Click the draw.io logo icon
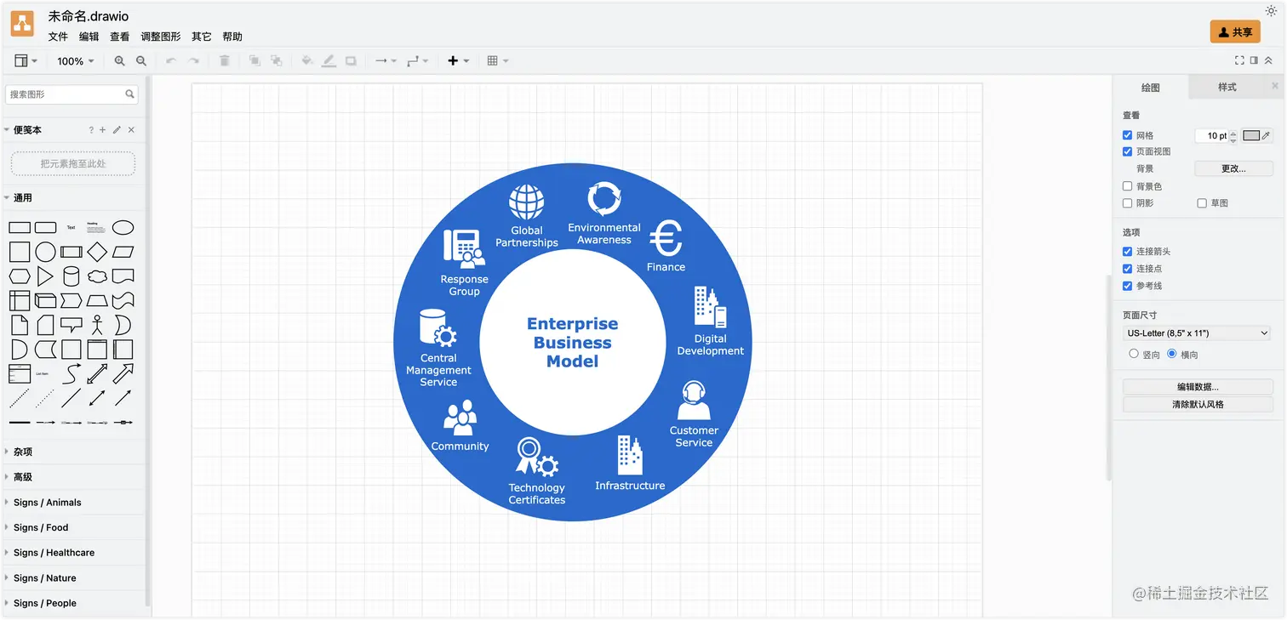Viewport: 1287px width, 620px height. [x=22, y=24]
